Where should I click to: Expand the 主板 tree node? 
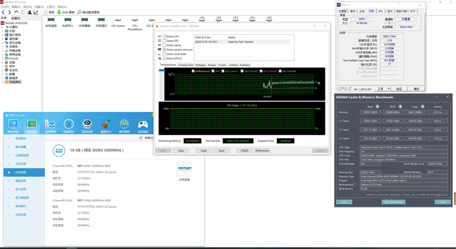[x=3, y=31]
